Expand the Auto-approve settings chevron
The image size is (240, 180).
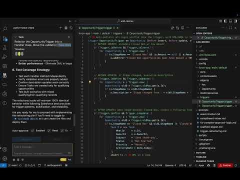pyautogui.click(x=70, y=130)
